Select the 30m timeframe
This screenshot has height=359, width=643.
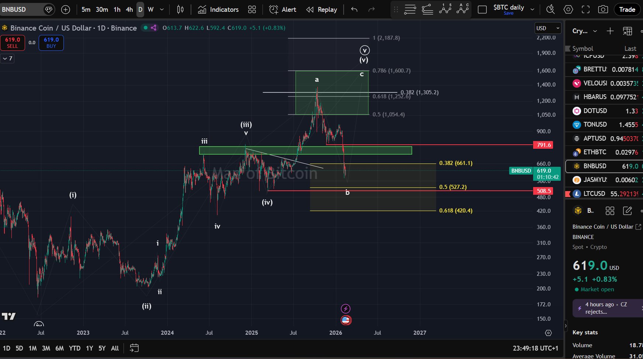[102, 10]
